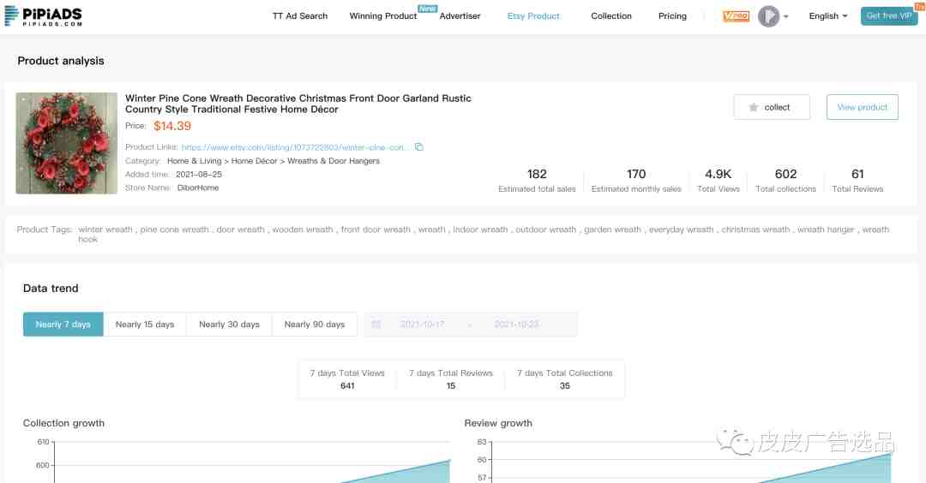The width and height of the screenshot is (926, 483).
Task: Click 7 days Total Reviews 15
Action: coord(451,379)
